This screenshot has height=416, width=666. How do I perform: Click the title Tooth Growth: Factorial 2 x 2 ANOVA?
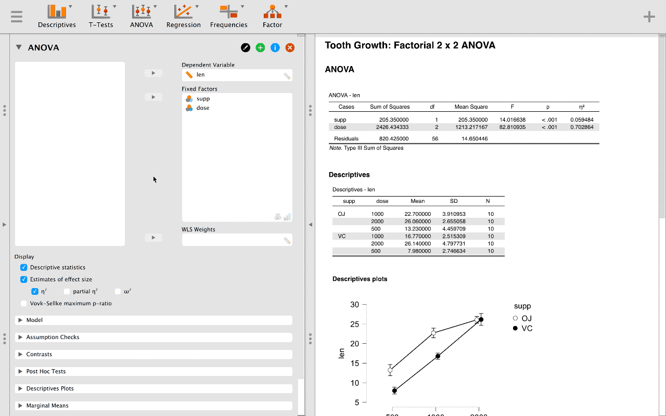pos(410,45)
